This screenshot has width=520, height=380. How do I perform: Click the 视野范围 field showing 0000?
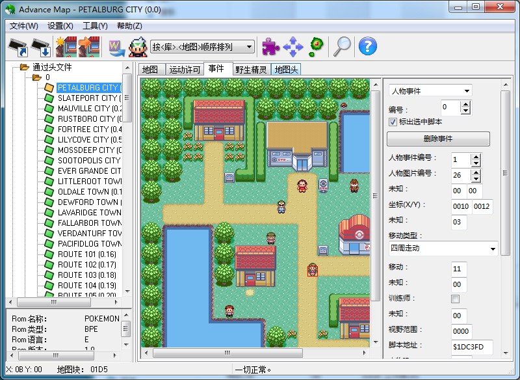click(x=461, y=331)
